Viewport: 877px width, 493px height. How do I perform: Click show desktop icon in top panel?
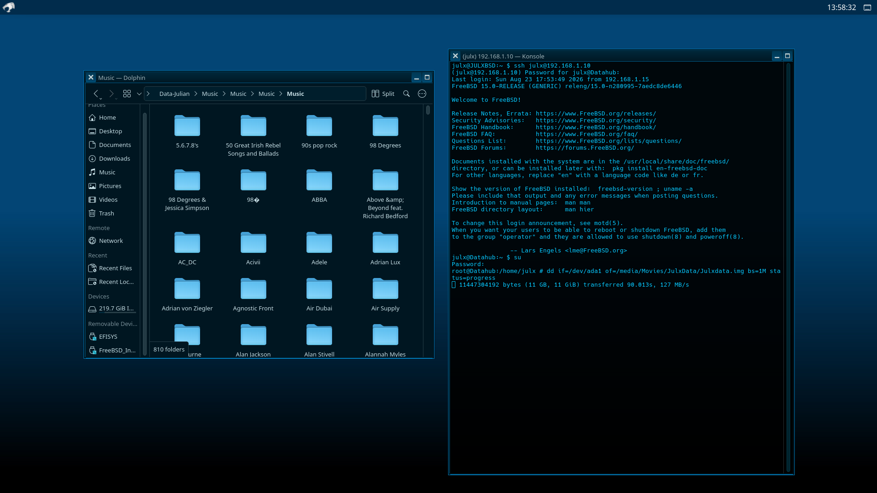pos(867,7)
